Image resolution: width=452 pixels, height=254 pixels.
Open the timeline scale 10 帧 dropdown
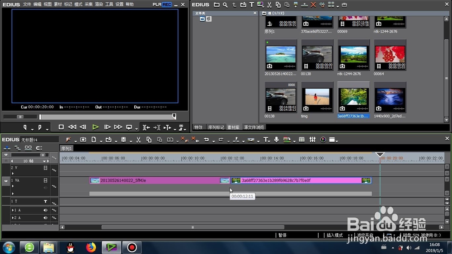pos(44,161)
